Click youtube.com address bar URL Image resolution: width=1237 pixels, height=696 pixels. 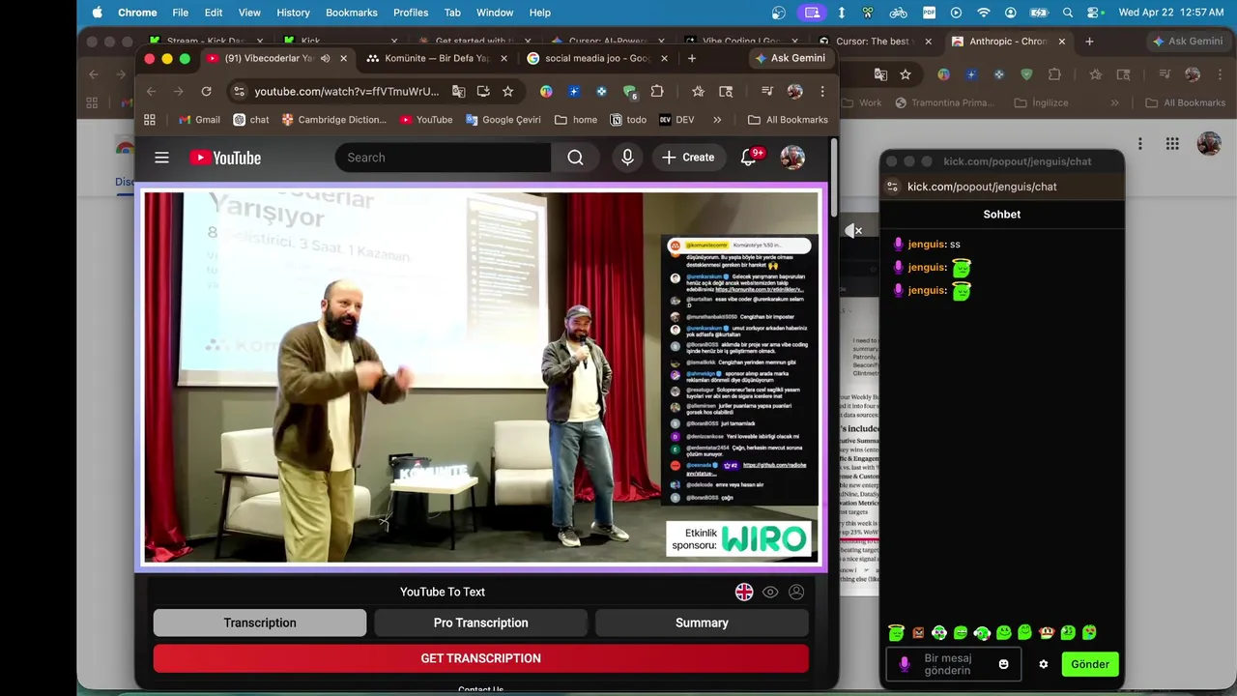click(x=346, y=91)
